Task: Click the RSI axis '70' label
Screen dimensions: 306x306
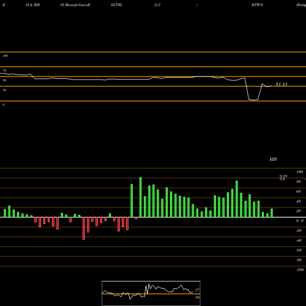Action: [x=4, y=70]
